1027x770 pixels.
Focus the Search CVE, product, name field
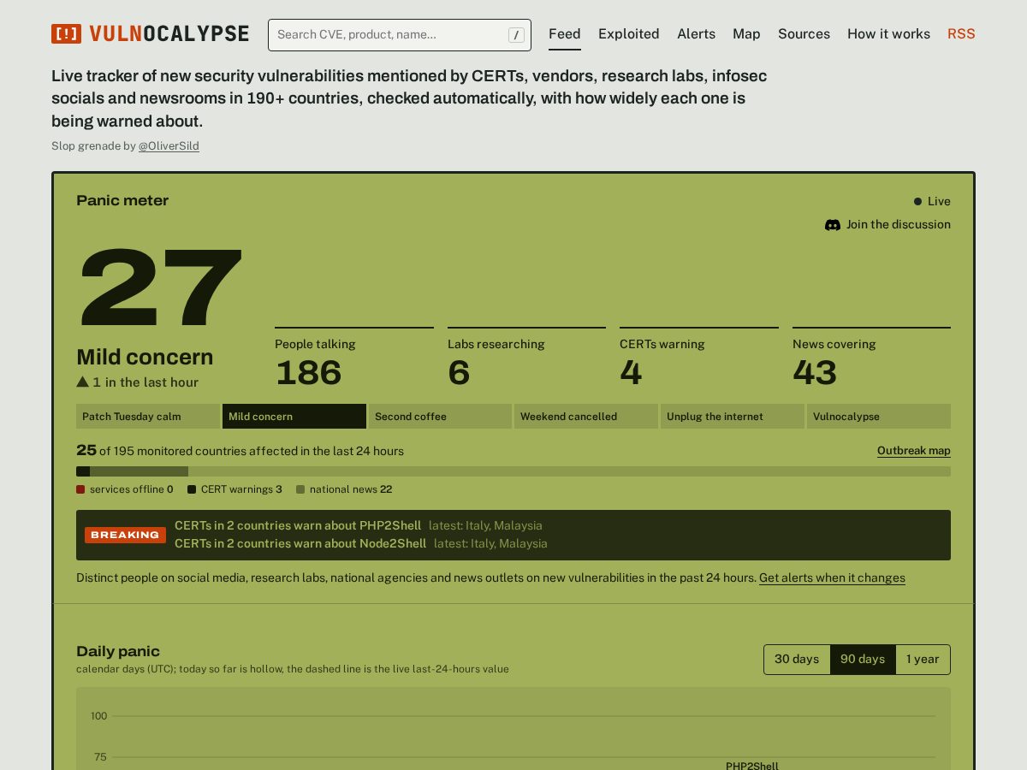(400, 35)
